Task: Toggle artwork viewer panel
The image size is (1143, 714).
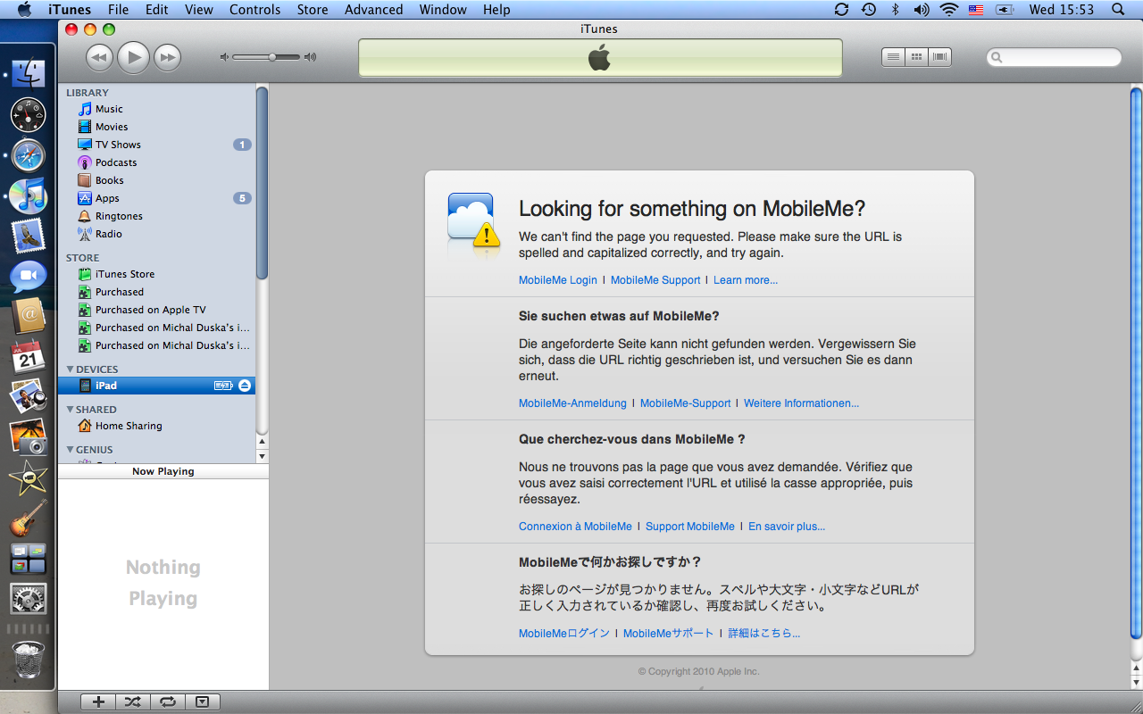Action: click(x=203, y=702)
